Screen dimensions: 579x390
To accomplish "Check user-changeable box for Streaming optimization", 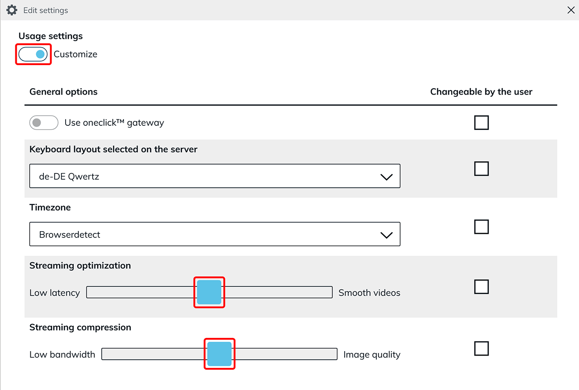I will (481, 287).
